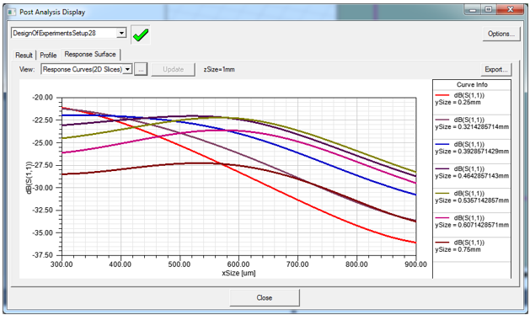The image size is (530, 315).
Task: Click the 900.00 x-axis tick value
Action: [x=415, y=264]
